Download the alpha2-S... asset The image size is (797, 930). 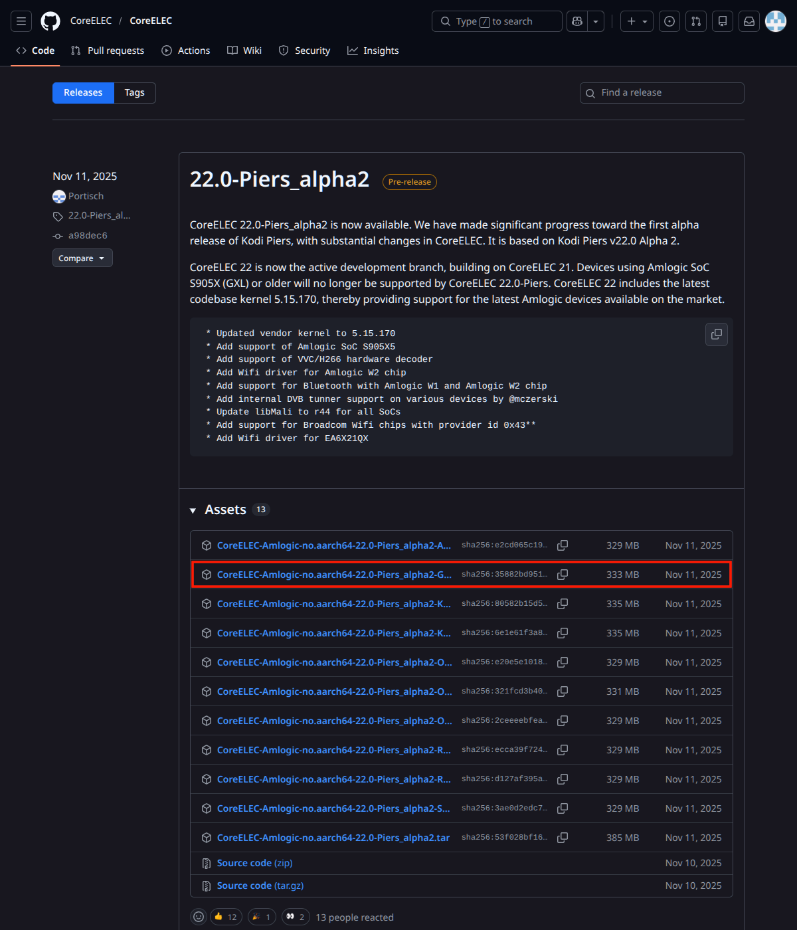pos(333,808)
